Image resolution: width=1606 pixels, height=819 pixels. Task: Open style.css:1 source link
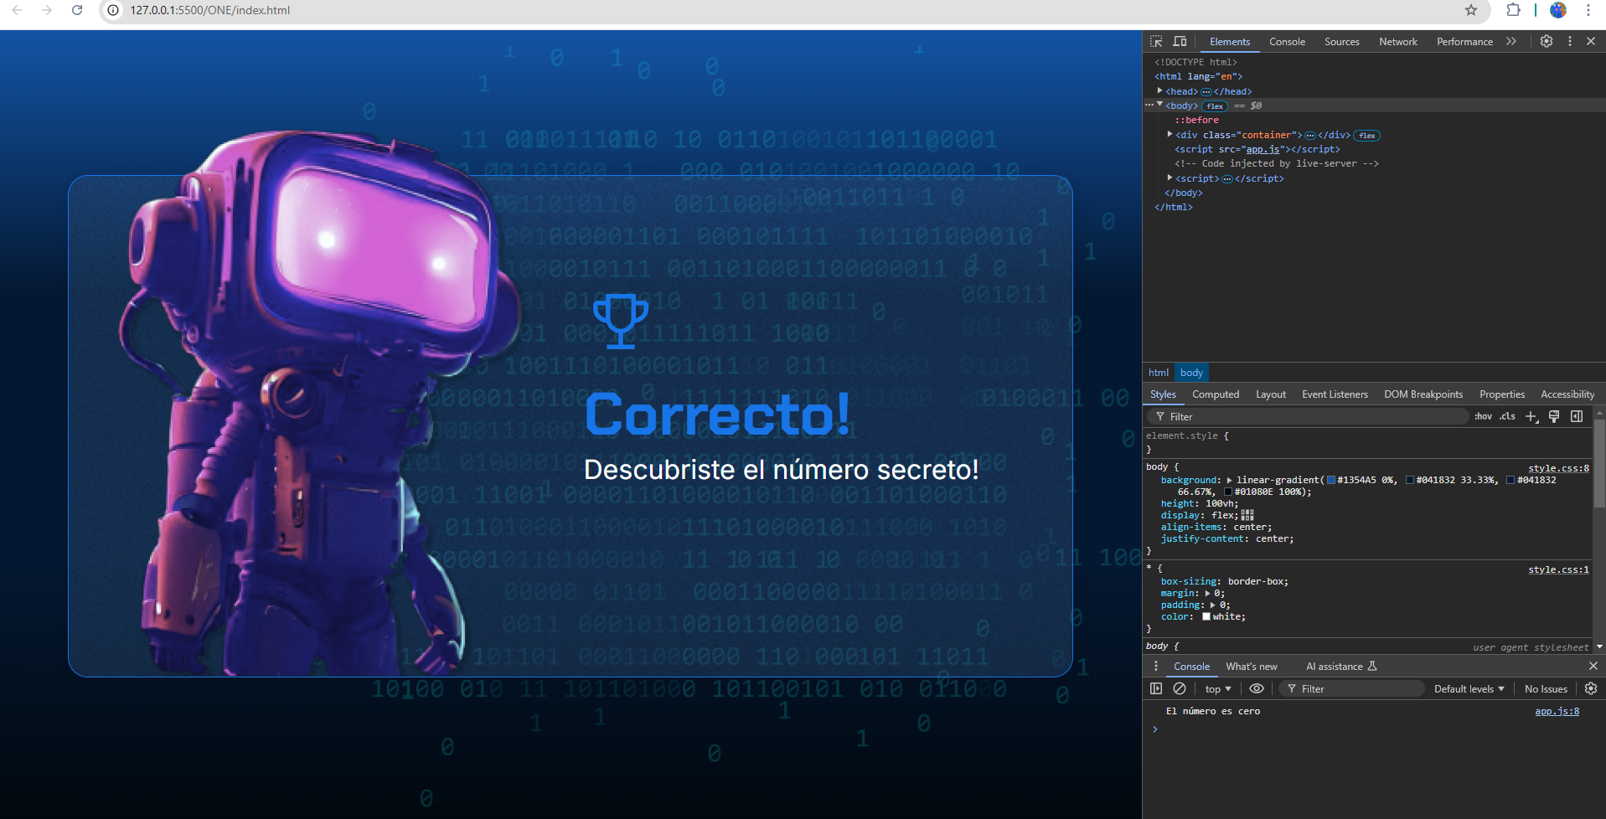tap(1558, 569)
